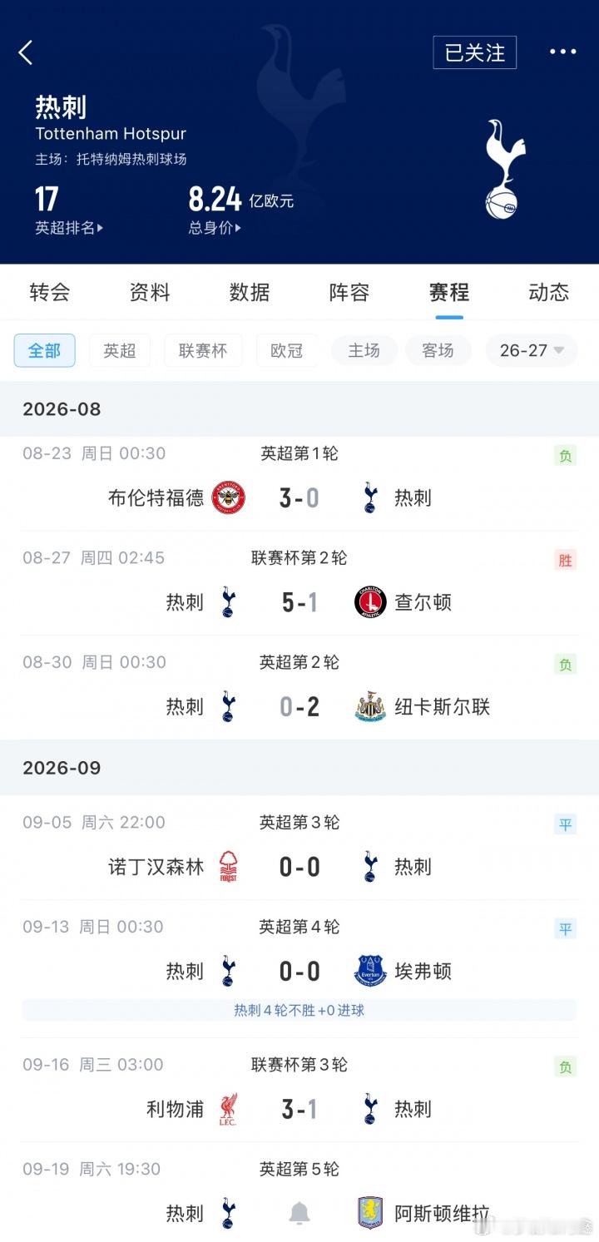Switch to the 数据 stats tab
Screen dimensions: 599x1242
250,292
